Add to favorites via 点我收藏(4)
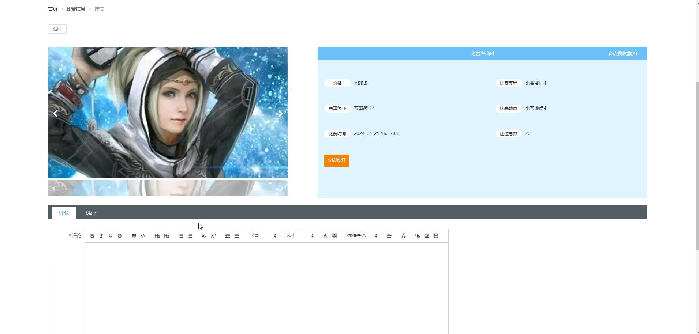Viewport: 699px width, 334px height. click(x=623, y=53)
